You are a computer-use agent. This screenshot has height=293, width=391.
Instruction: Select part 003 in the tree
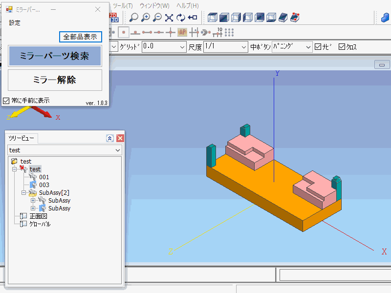click(x=44, y=185)
